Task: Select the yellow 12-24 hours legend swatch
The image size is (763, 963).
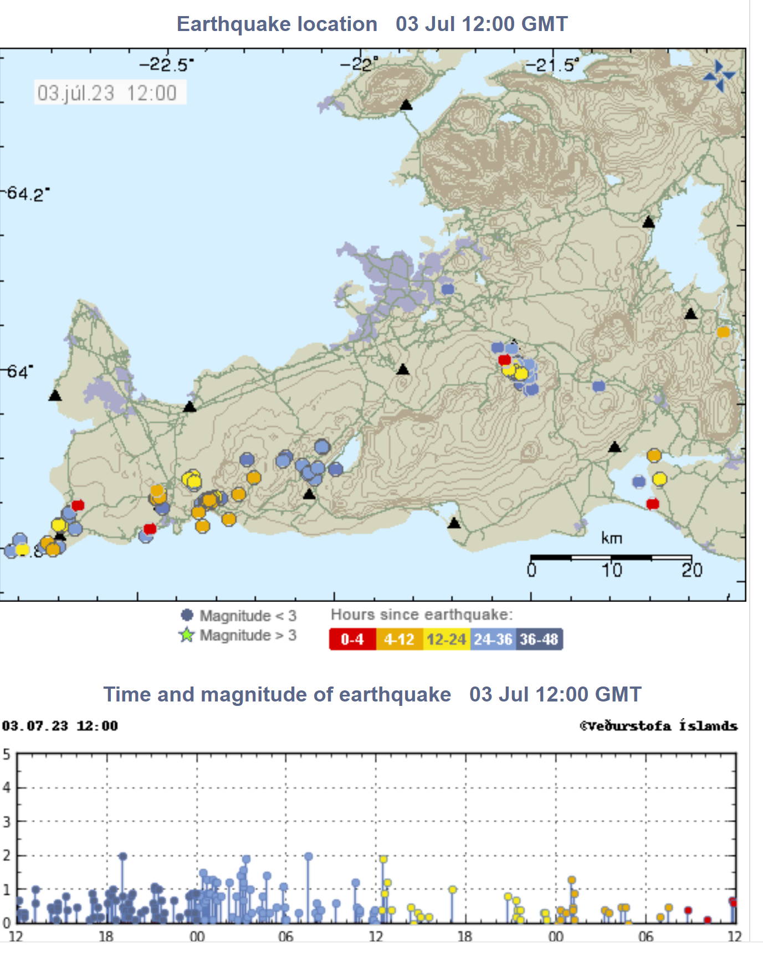Action: 447,639
